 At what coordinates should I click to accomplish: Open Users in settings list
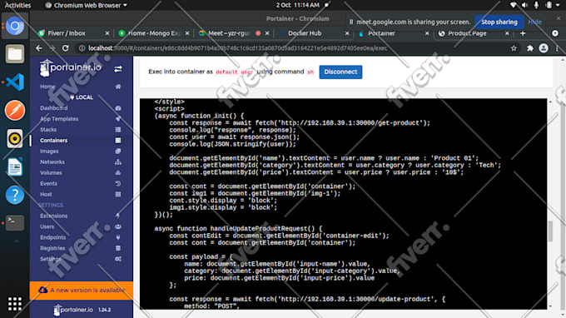[47, 226]
